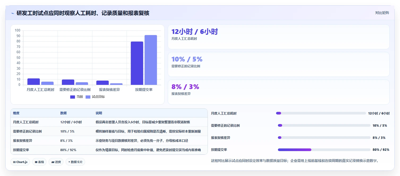Click the 试点目标 bar for 报表复核差异
This screenshot has width=400, height=176.
pos(116,84)
